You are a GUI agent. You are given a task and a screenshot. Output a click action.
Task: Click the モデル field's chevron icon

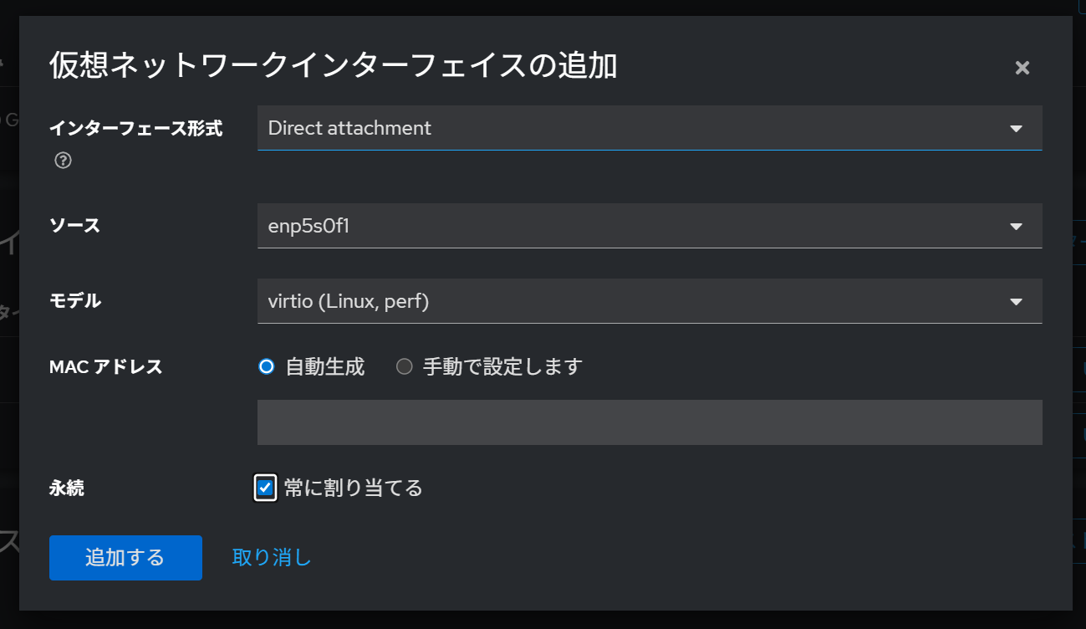[1017, 301]
